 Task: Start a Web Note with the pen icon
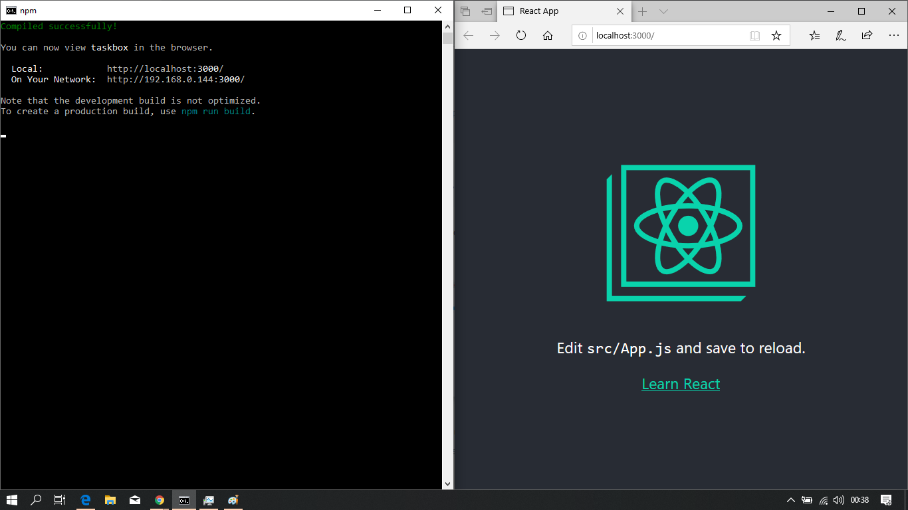click(840, 35)
